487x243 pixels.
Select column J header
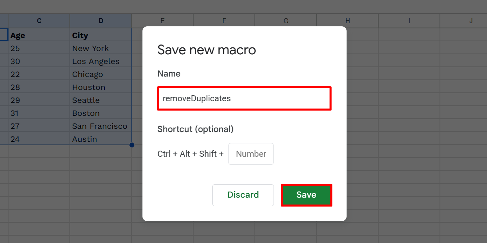[x=471, y=21]
